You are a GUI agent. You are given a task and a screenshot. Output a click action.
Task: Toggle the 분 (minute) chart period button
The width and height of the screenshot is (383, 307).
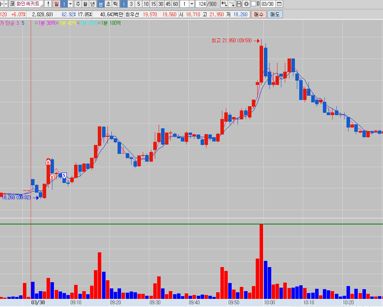[x=101, y=4]
